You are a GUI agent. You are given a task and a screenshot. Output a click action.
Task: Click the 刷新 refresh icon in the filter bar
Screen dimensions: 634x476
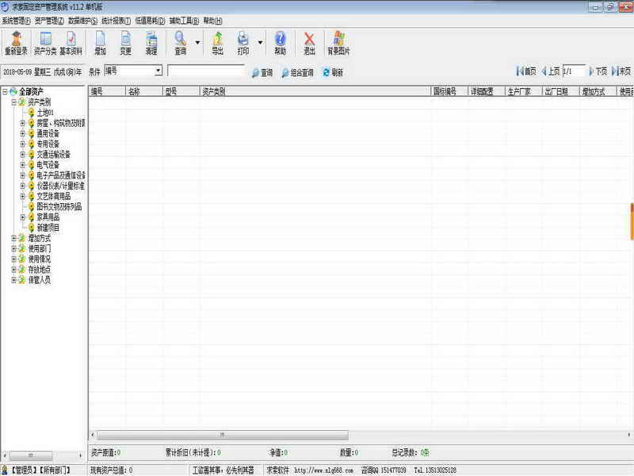pos(327,72)
